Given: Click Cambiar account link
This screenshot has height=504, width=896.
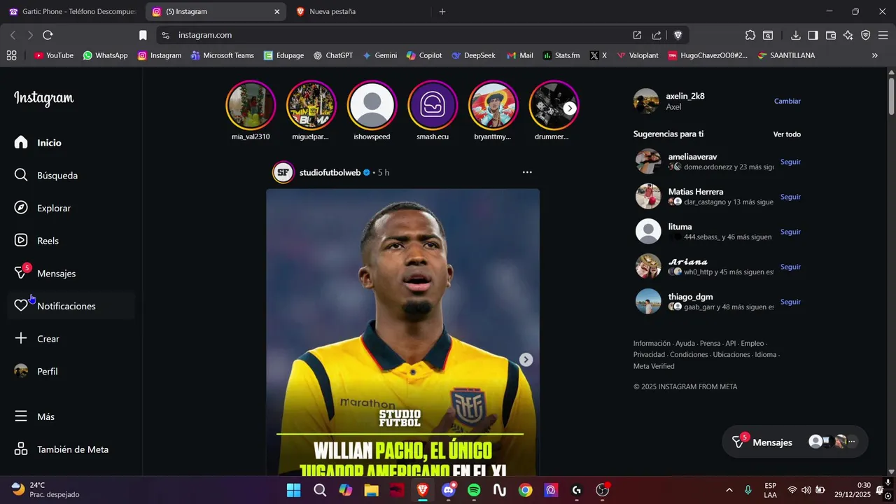Looking at the screenshot, I should point(787,101).
